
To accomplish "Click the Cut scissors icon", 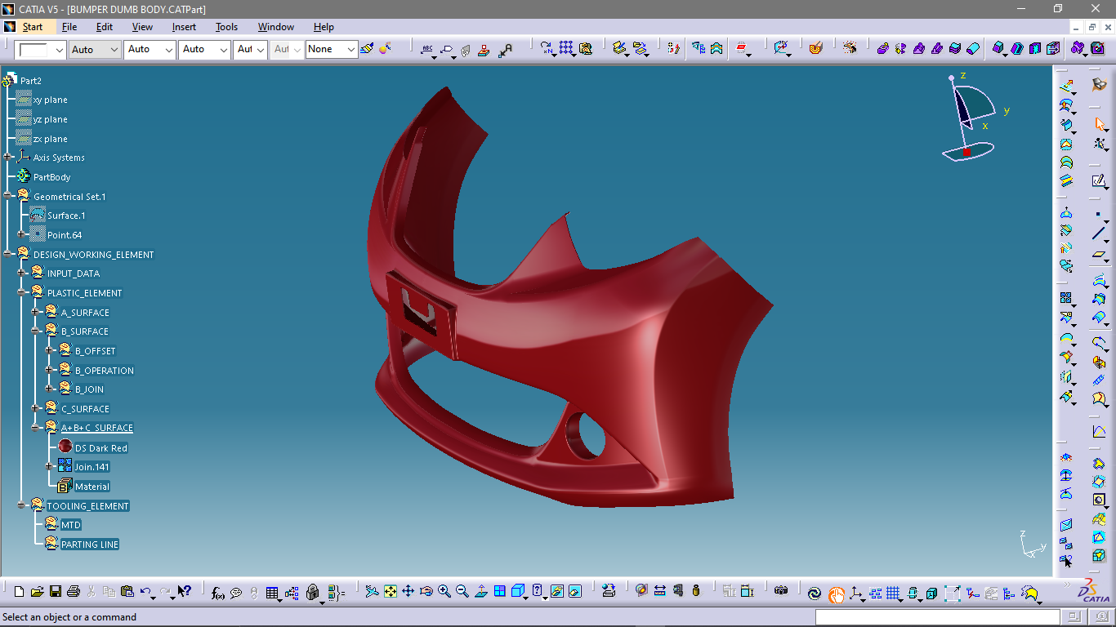I will 91,591.
